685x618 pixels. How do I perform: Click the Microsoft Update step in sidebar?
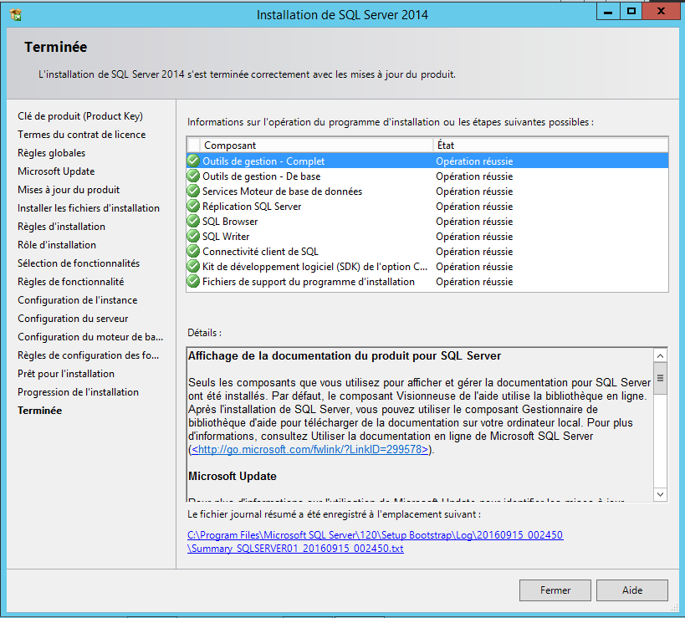coord(56,171)
